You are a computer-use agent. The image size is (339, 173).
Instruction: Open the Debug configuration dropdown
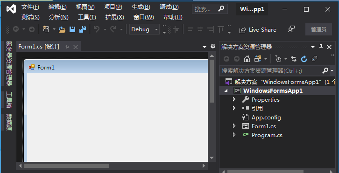(x=144, y=29)
